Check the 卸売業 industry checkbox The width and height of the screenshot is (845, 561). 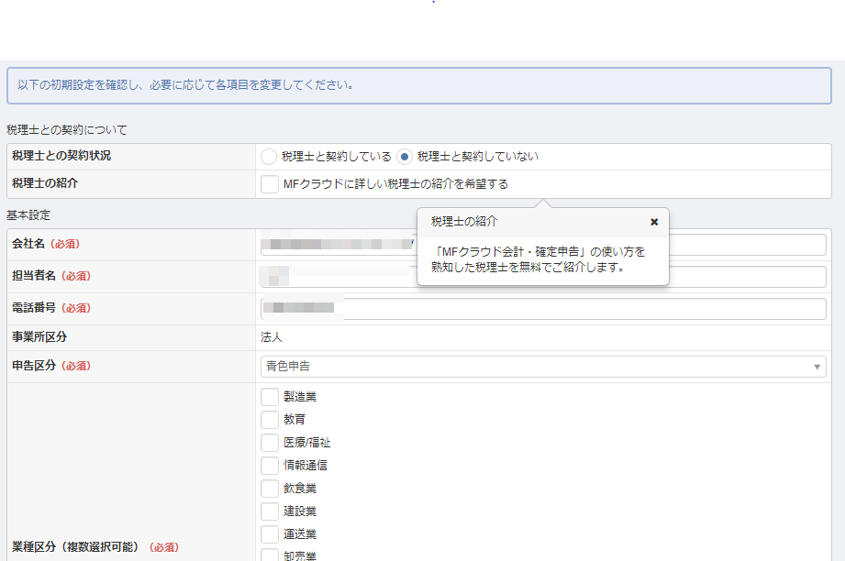coord(270,555)
